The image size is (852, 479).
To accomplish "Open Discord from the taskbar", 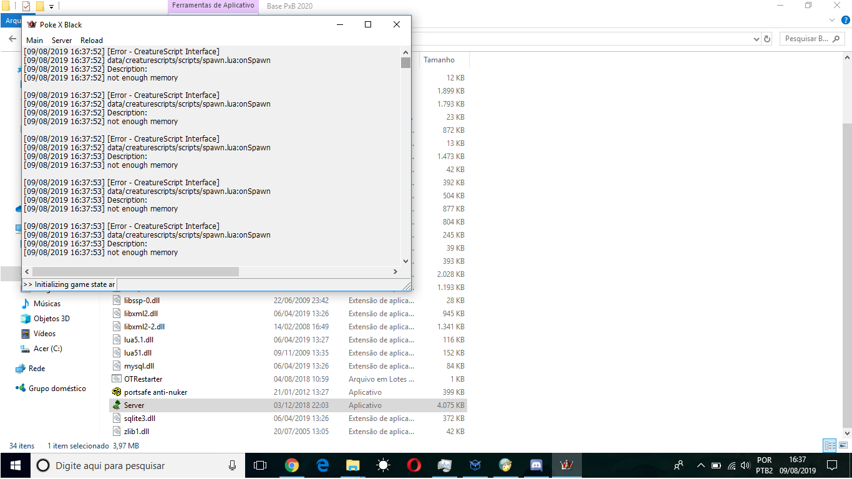I will 536,465.
